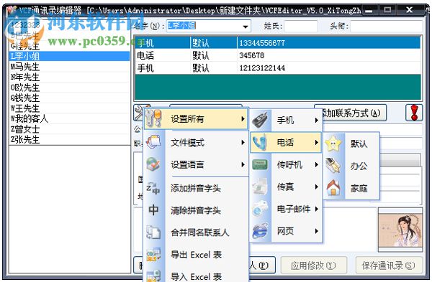Viewport: 432px width, 282px height.
Task: Click the pen icon beside 办公
Action: 333,166
